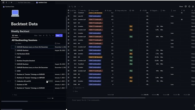Click the drag handle left of Collective GU and EU
195x110 pixels.
(x=10, y=81)
